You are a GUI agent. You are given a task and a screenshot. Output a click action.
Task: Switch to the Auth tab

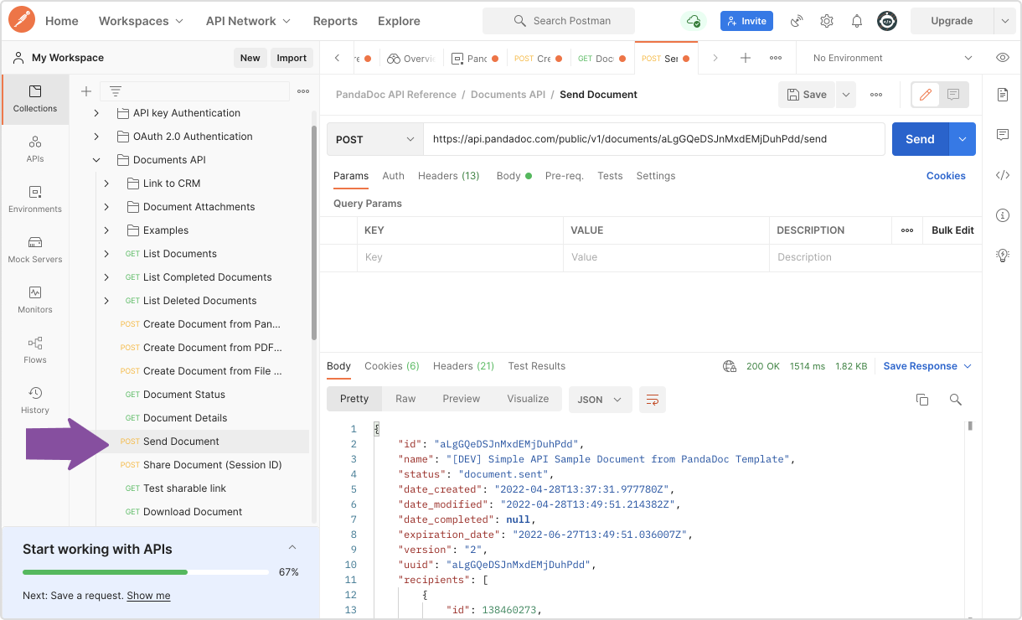pyautogui.click(x=393, y=176)
